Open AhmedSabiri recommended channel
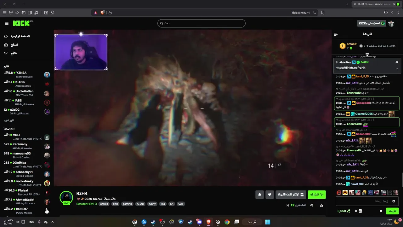 tap(26, 201)
